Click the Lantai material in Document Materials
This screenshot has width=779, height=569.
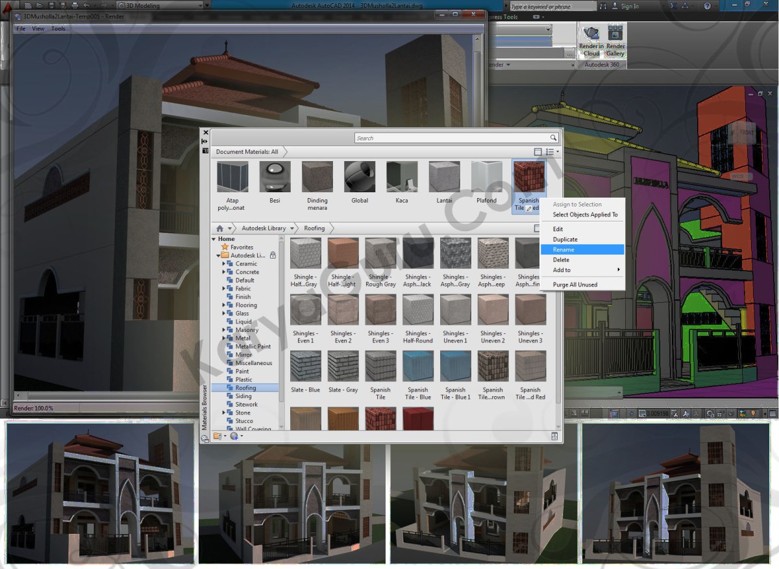(x=444, y=175)
